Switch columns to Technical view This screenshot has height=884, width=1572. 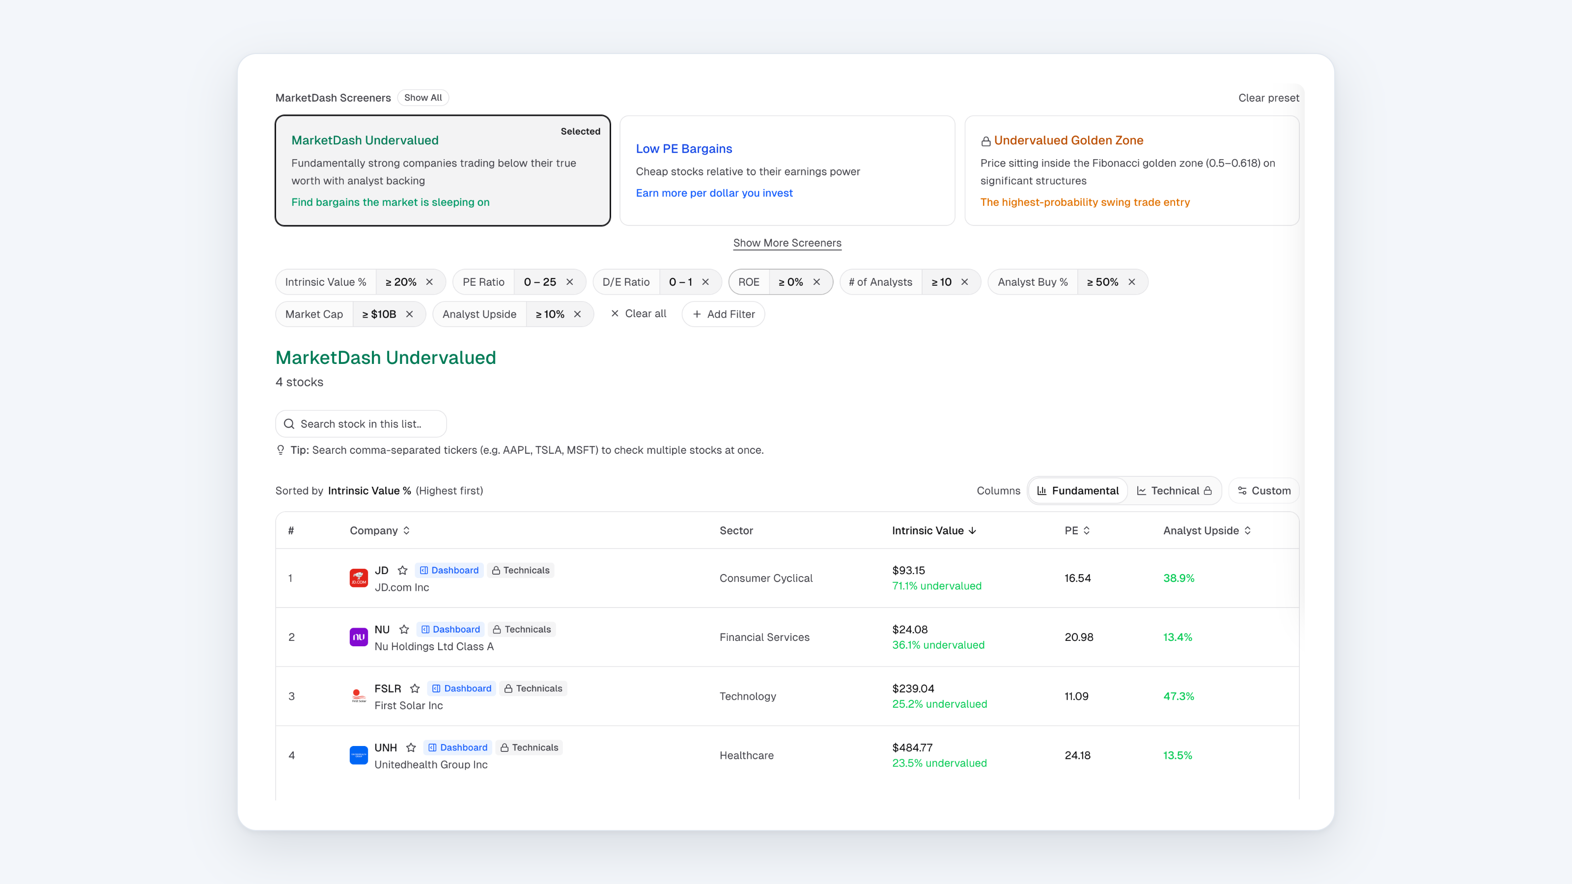coord(1174,491)
